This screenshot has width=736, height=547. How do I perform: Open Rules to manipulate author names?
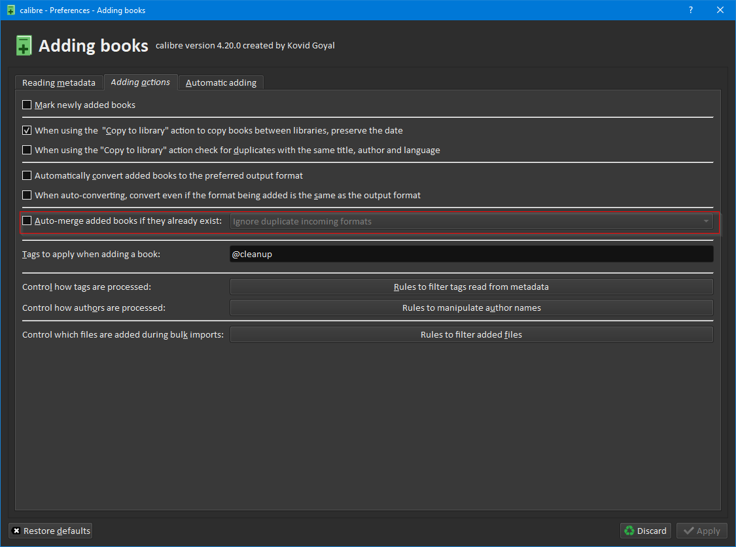pyautogui.click(x=471, y=308)
